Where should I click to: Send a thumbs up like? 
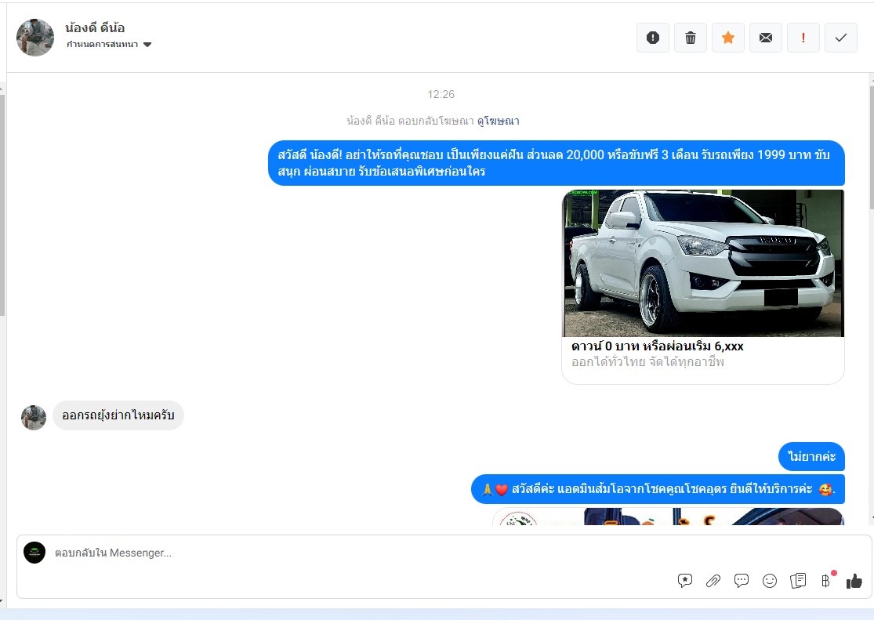(x=854, y=581)
